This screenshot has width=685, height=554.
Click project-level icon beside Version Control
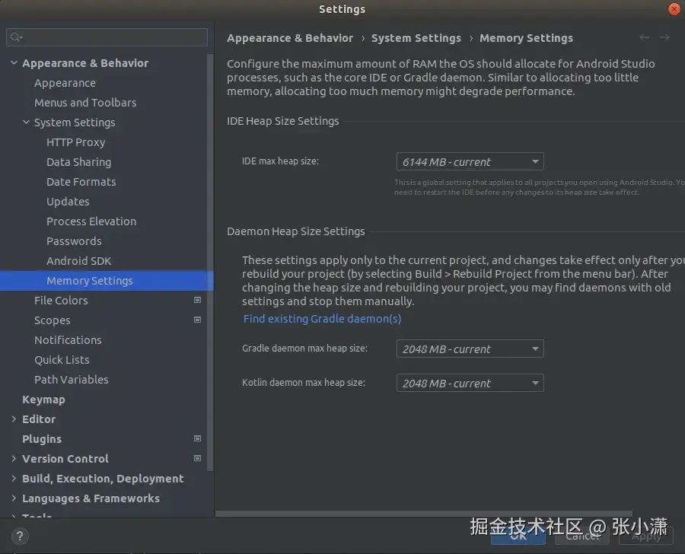(x=198, y=459)
